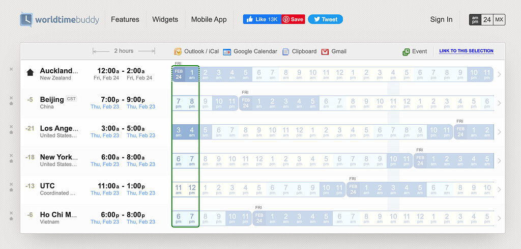Image resolution: width=521 pixels, height=249 pixels.
Task: Click the 2 hours duration label
Action: [124, 51]
